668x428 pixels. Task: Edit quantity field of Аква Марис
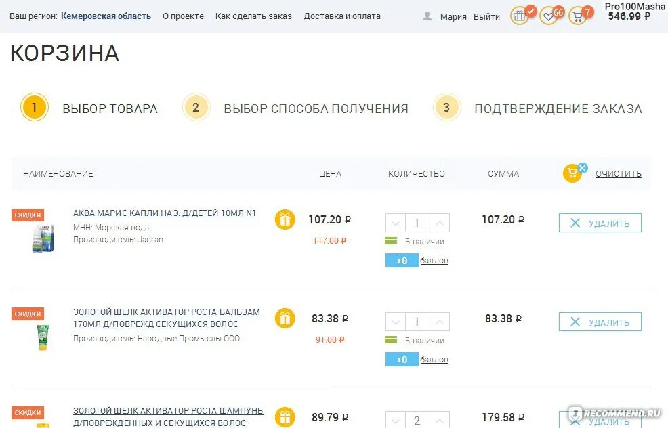coord(417,223)
